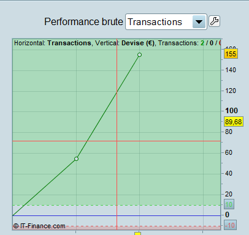Click the IT-Finance.com copyright link
The image size is (249, 235).
39,226
